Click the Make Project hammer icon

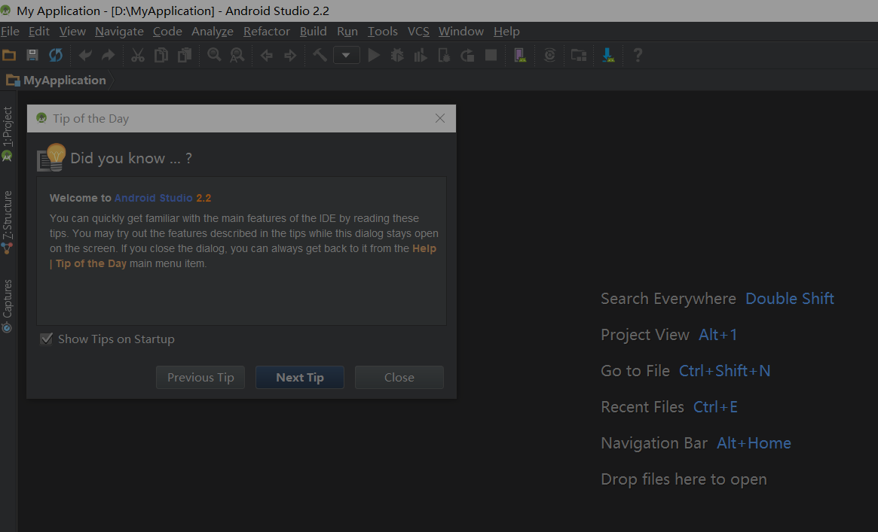click(x=320, y=56)
